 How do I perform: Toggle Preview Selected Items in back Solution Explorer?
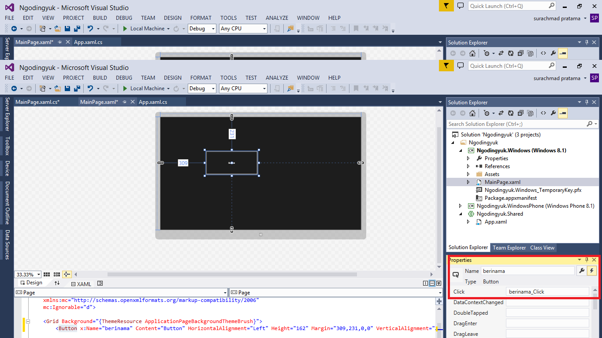[563, 53]
